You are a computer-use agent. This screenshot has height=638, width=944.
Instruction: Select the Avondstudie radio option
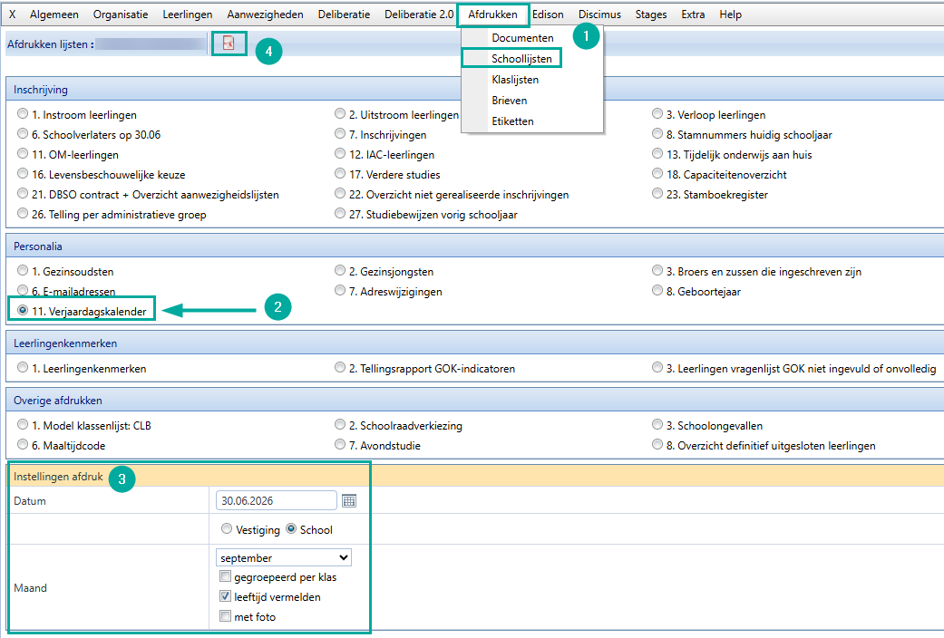(x=340, y=444)
